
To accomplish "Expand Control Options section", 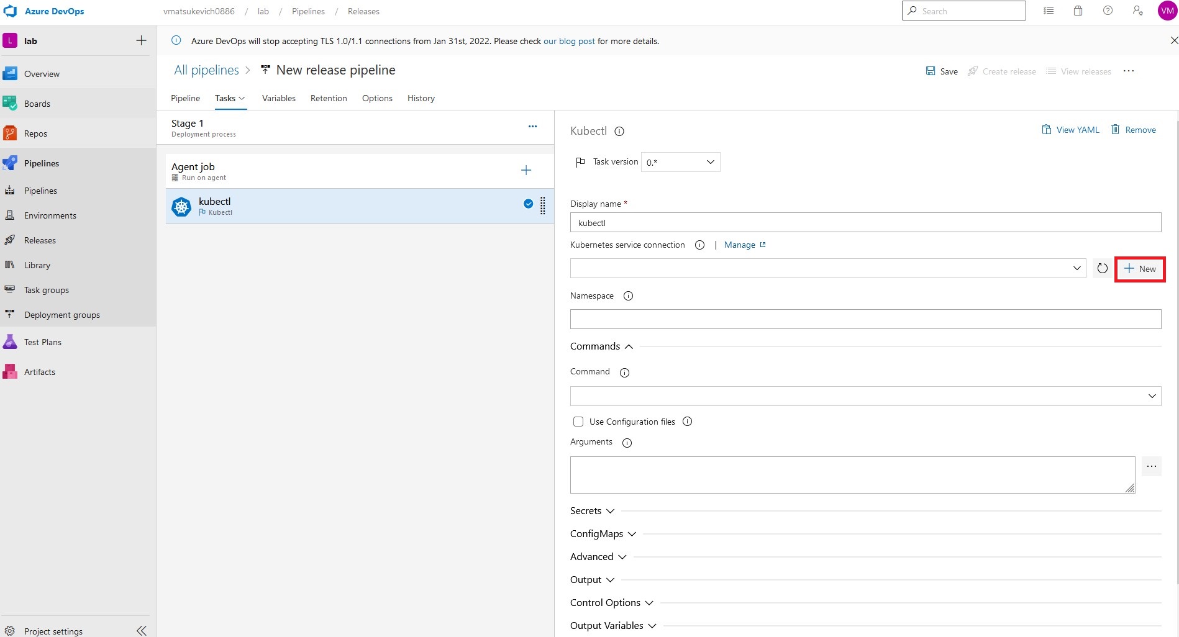I will pos(612,602).
